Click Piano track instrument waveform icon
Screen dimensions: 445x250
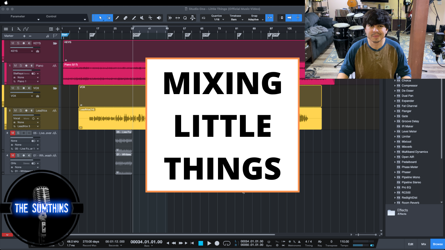[x=55, y=66]
